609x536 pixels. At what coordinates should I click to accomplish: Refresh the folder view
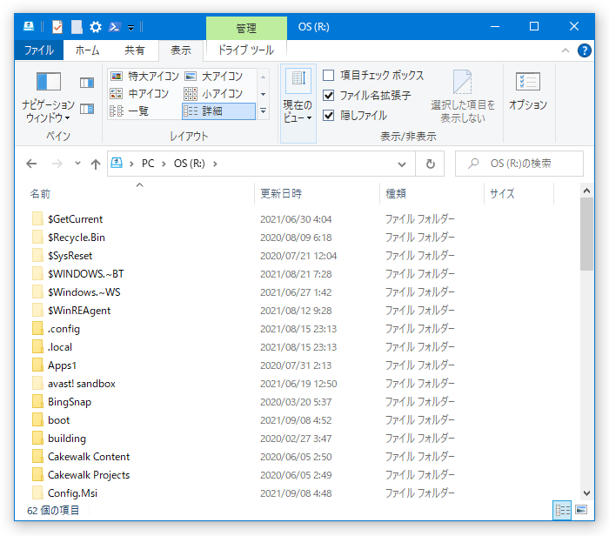point(430,164)
